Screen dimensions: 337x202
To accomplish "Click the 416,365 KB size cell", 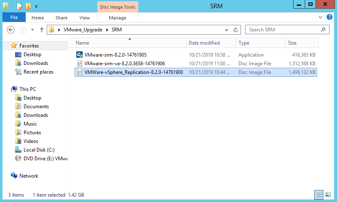I will (x=303, y=55).
